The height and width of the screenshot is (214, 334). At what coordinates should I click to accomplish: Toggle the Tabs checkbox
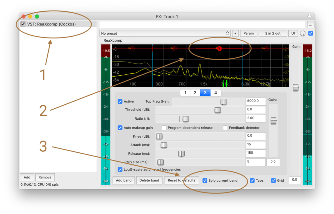pyautogui.click(x=252, y=180)
